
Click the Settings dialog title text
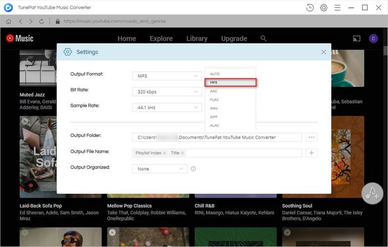(x=87, y=52)
